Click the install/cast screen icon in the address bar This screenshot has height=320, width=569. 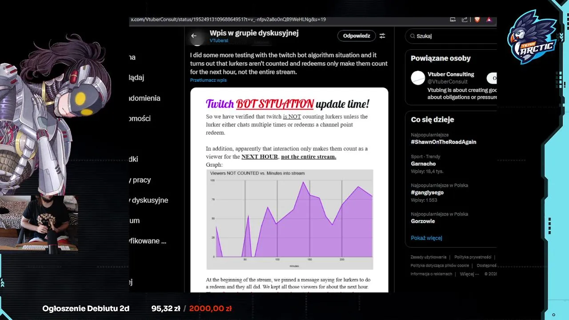pyautogui.click(x=453, y=20)
